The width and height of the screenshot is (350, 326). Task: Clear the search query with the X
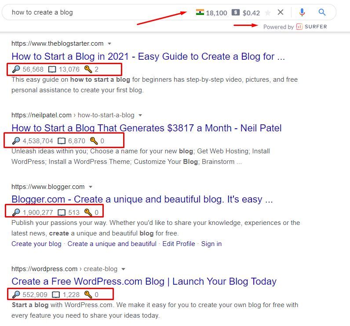pos(281,12)
